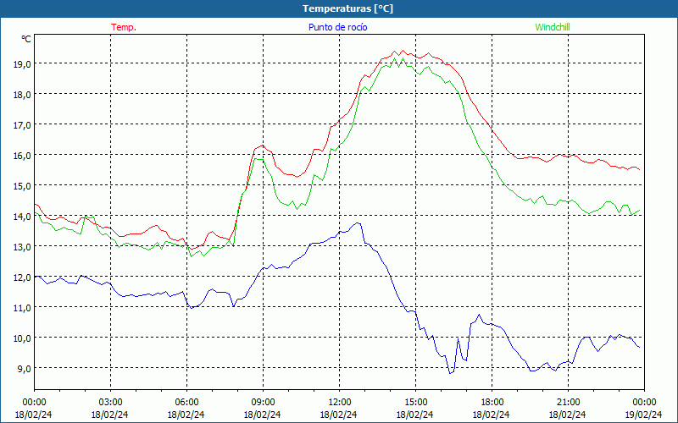Screen dimensions: 678x423
Task: Click the 16,0 y-axis value
Action: coord(22,156)
